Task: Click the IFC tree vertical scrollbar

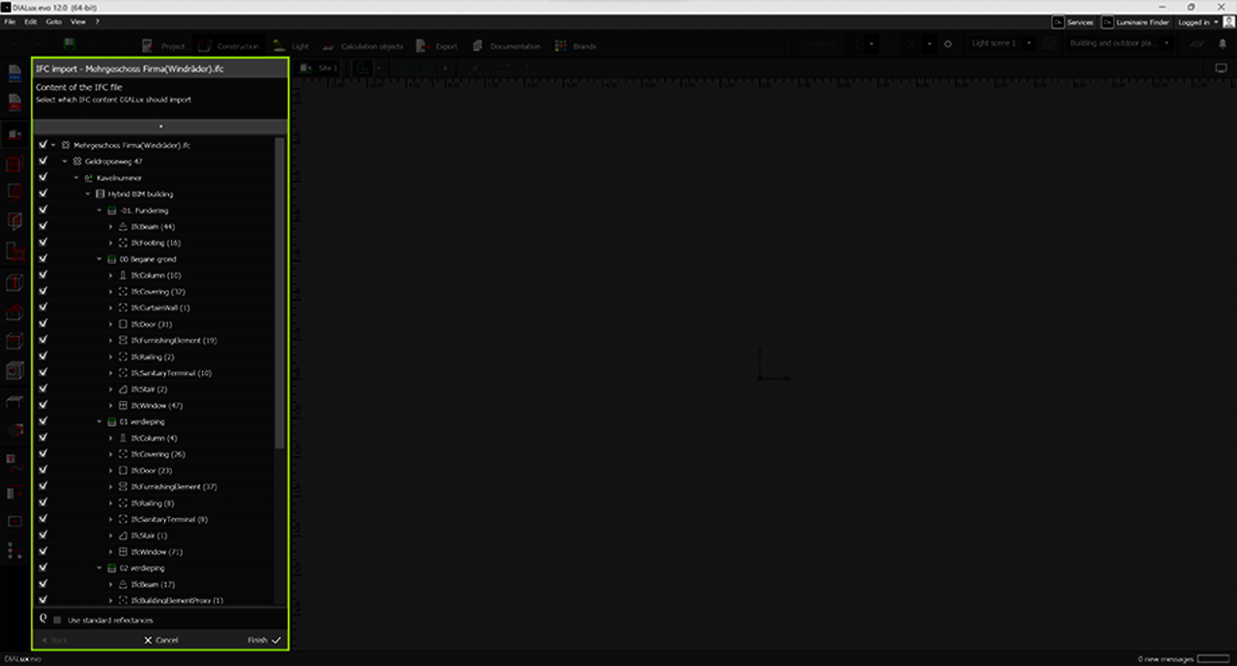Action: click(x=280, y=290)
